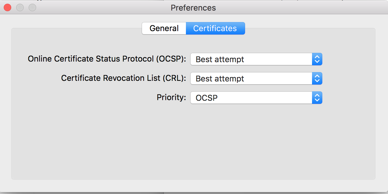This screenshot has height=194, width=388.
Task: Click the Preferences window title text
Action: (193, 7)
